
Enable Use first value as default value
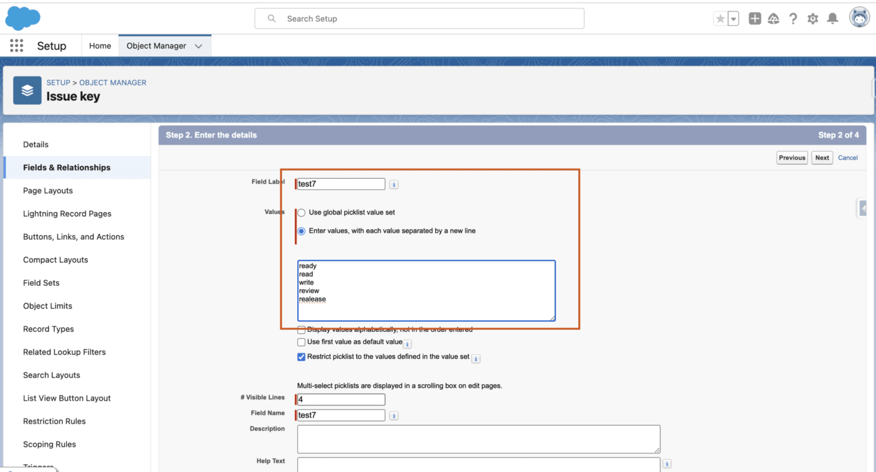[x=301, y=342]
